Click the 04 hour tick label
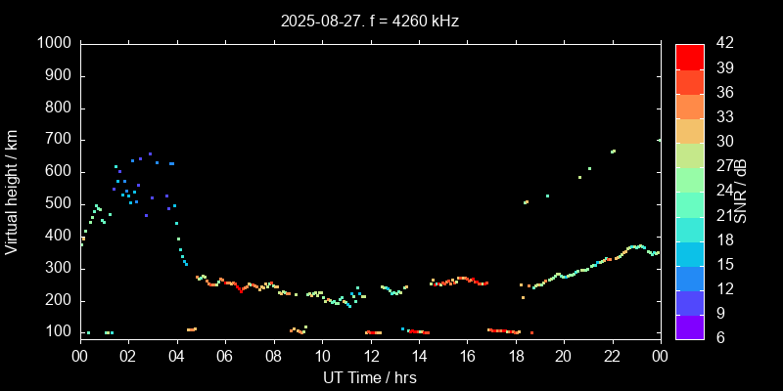Viewport: 783px width, 391px height. (x=177, y=356)
